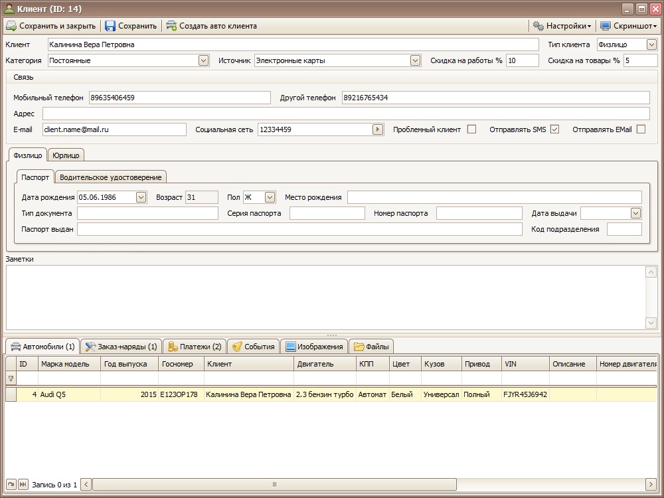Click the grid scroll right arrow
Screen dimensions: 664x498
click(651, 484)
